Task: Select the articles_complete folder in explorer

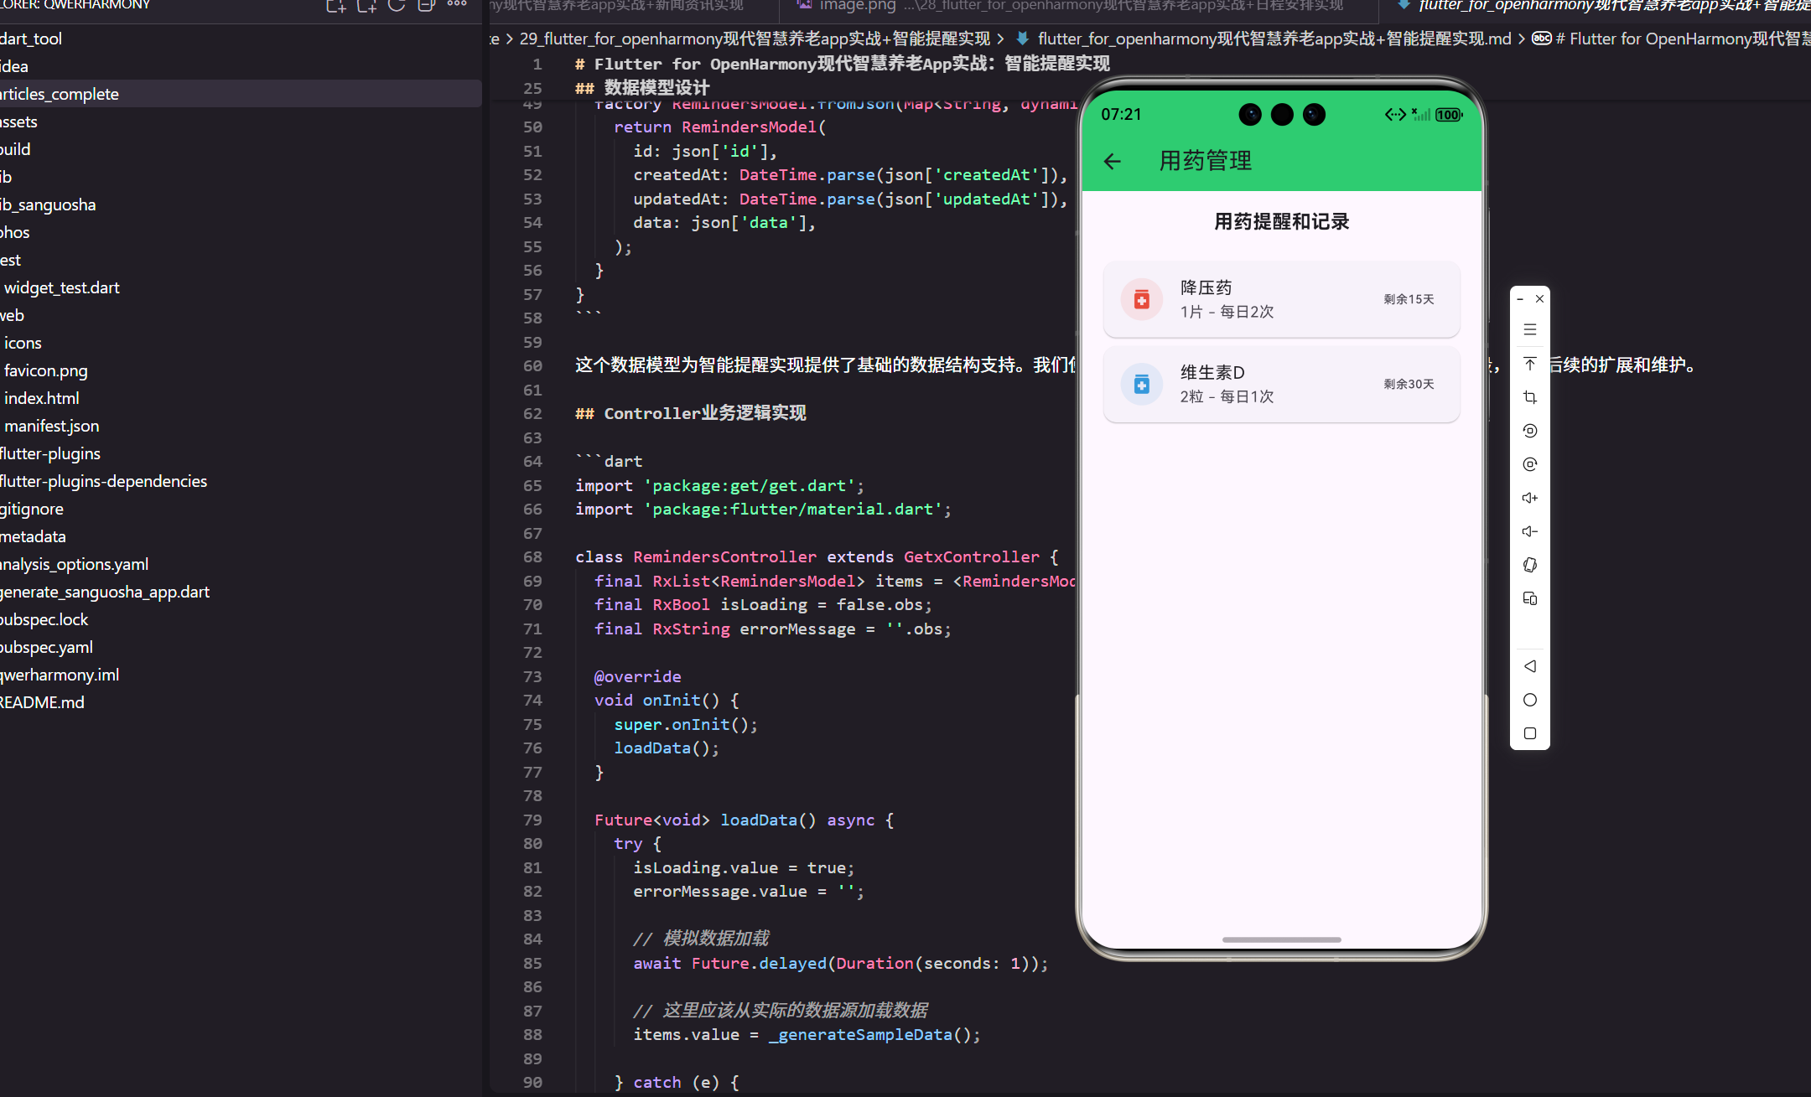Action: 60,94
